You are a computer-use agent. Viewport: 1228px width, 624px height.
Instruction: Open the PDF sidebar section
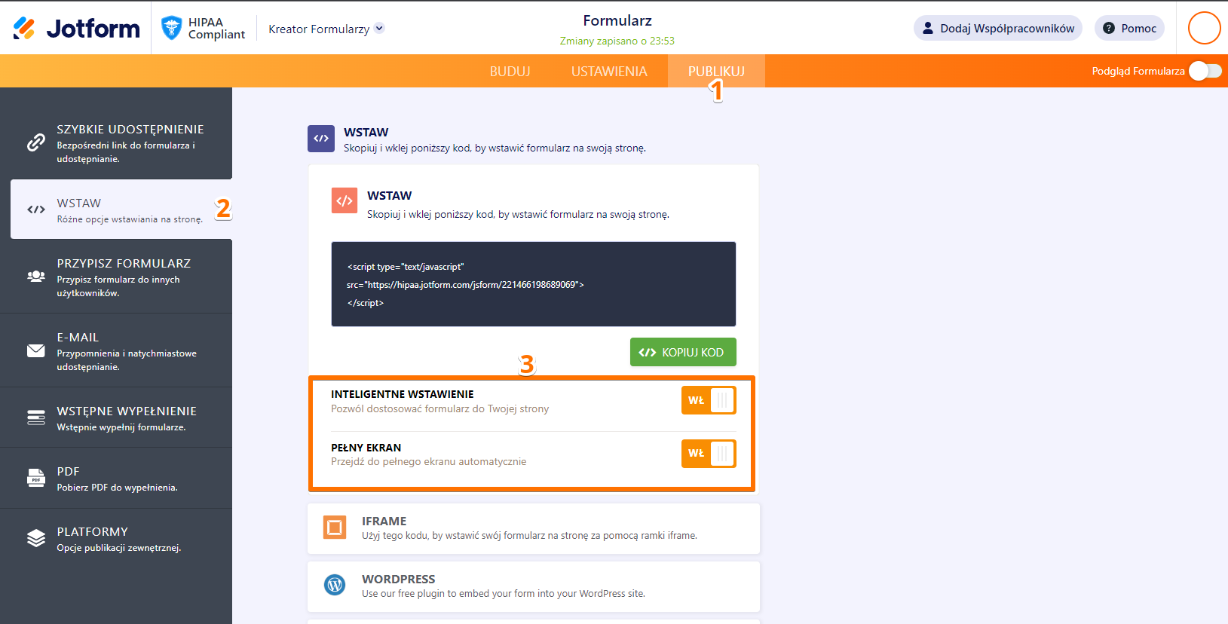[x=116, y=478]
